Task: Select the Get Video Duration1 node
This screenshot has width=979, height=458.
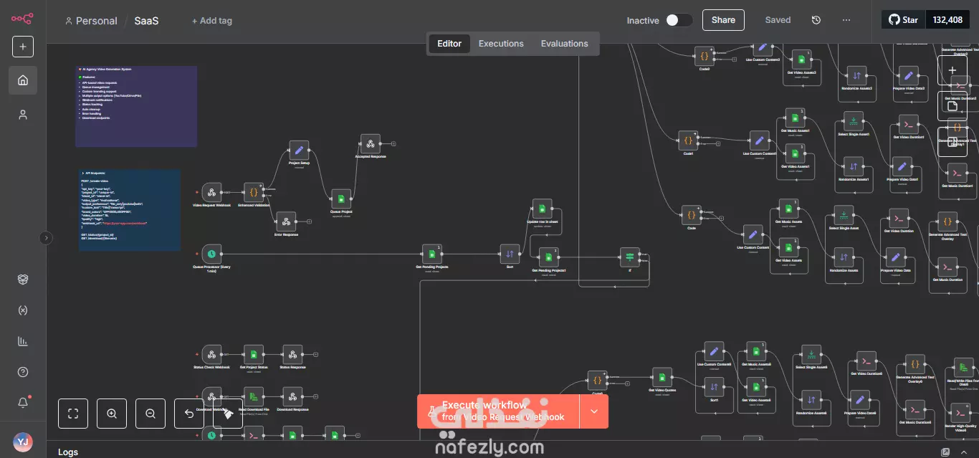Action: click(908, 125)
